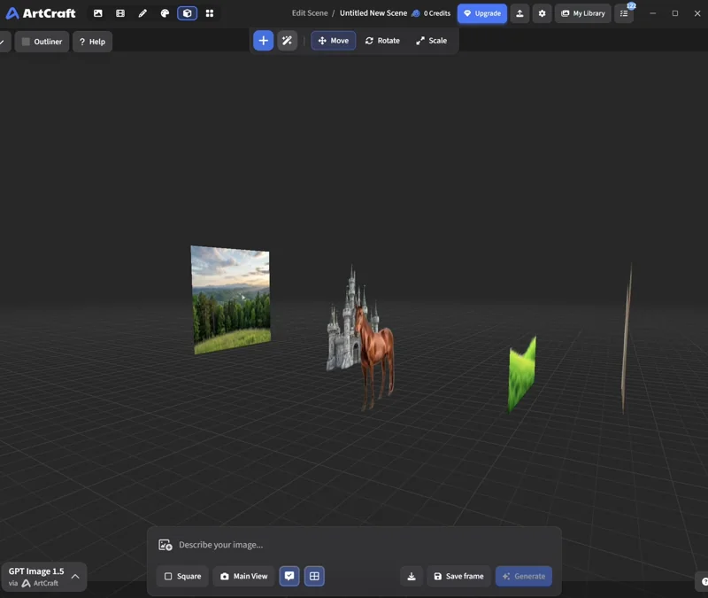Open the Main View camera selector

[x=244, y=577]
